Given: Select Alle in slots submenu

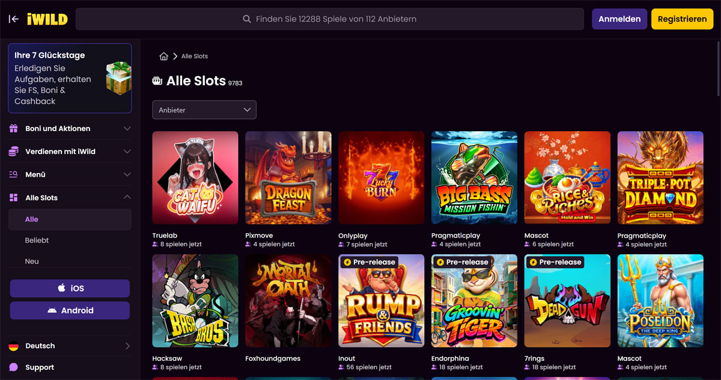Looking at the screenshot, I should pyautogui.click(x=70, y=219).
